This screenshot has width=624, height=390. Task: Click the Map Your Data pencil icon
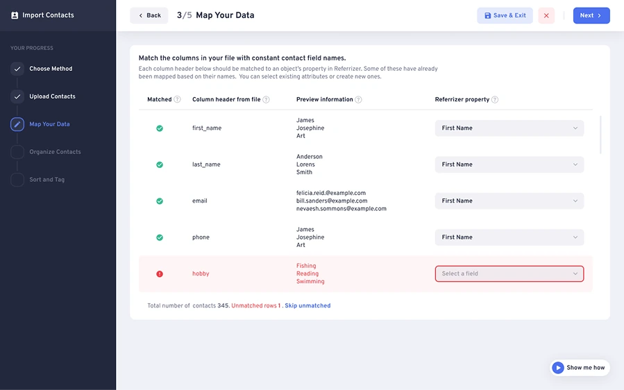17,124
